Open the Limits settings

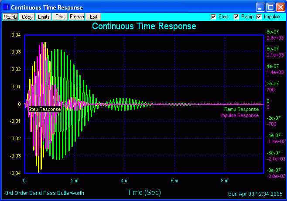point(44,17)
